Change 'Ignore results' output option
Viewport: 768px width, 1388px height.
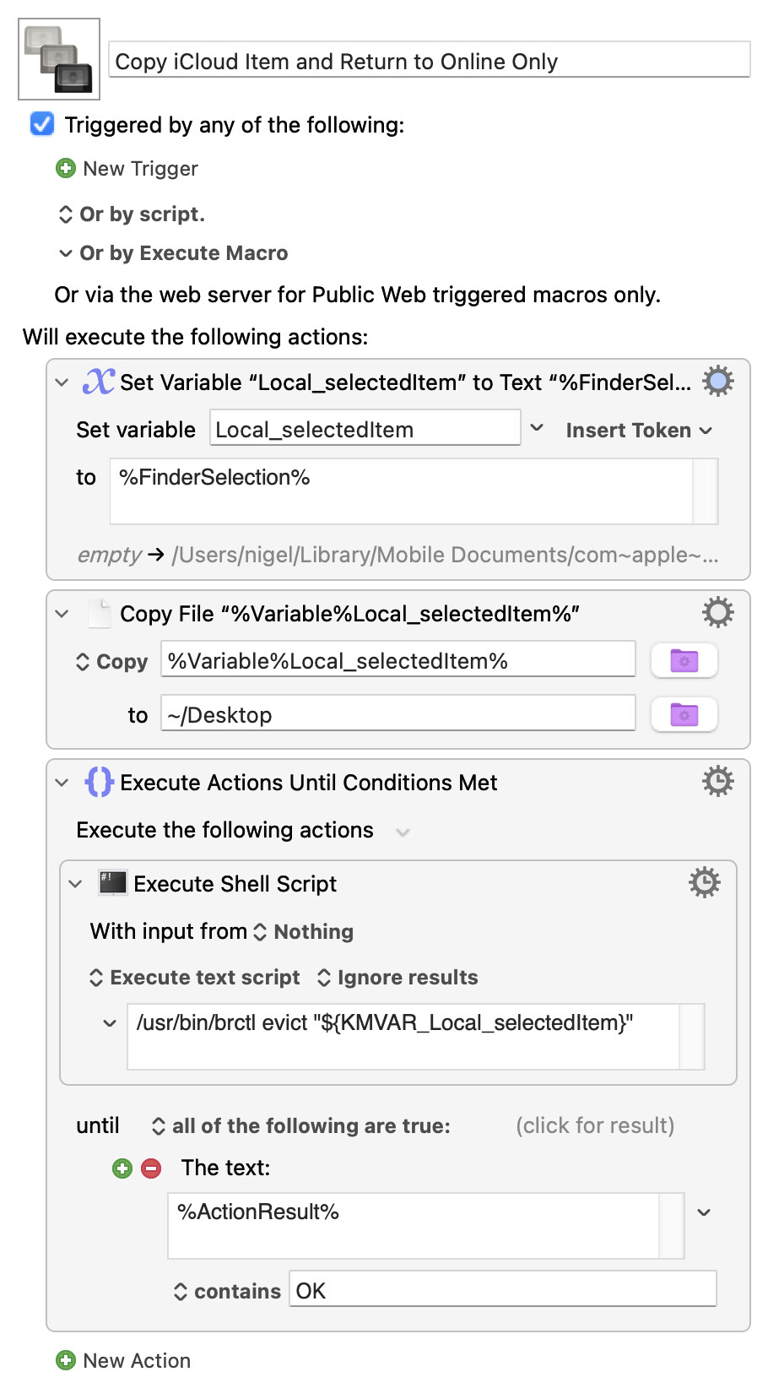[398, 978]
